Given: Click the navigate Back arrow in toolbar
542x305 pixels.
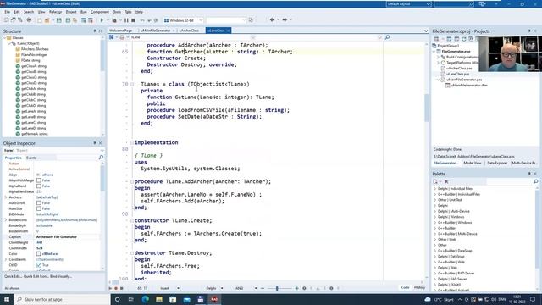Looking at the screenshot, I should point(272,20).
